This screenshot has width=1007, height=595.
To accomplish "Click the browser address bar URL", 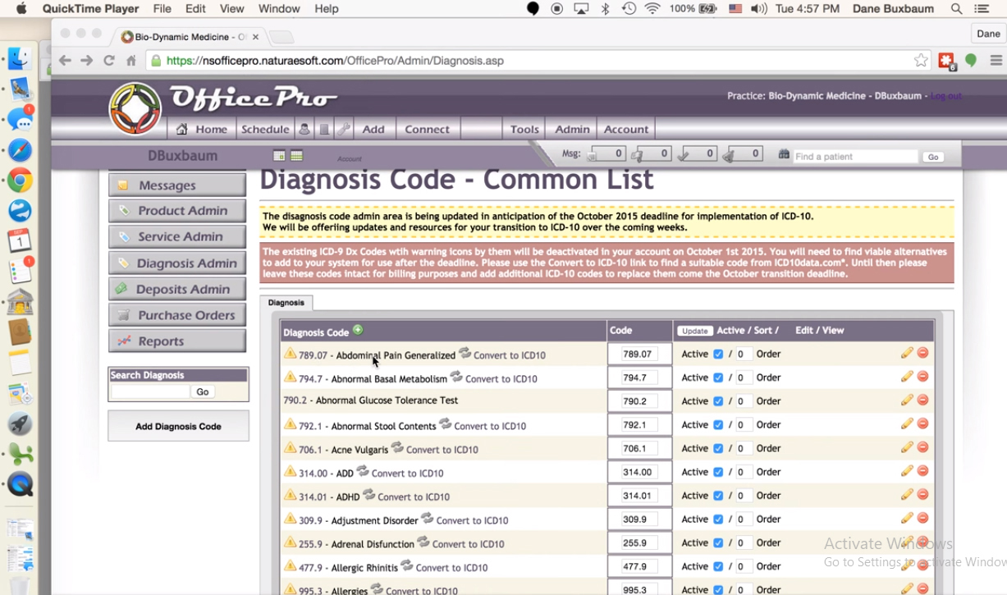I will (x=335, y=61).
